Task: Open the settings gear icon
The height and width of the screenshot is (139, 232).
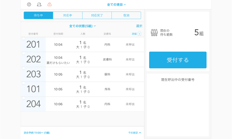Action: pos(29,5)
